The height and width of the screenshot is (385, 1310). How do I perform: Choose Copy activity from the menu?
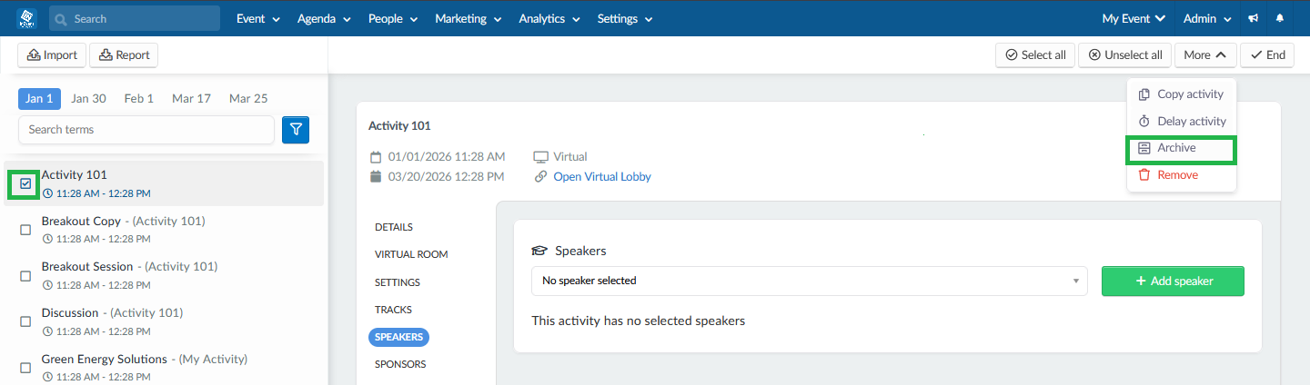[x=1181, y=94]
